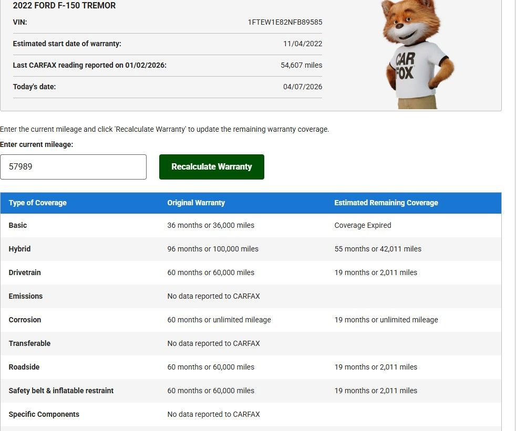Click the Specific Components row label
Screen dimensions: 516x431
44,414
